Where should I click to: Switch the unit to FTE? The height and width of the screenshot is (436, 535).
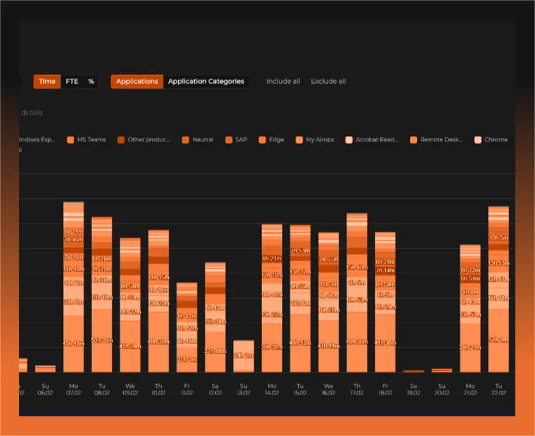72,81
